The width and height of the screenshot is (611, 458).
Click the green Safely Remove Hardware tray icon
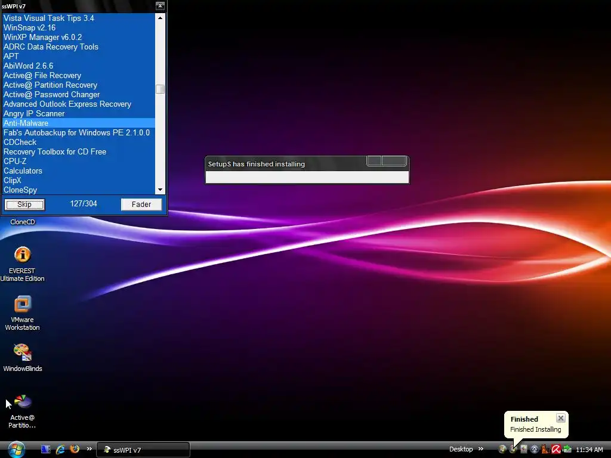pyautogui.click(x=567, y=450)
